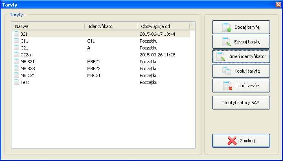This screenshot has height=161, width=283.
Task: Click identifier cell A in C21 row
Action: tap(89, 48)
